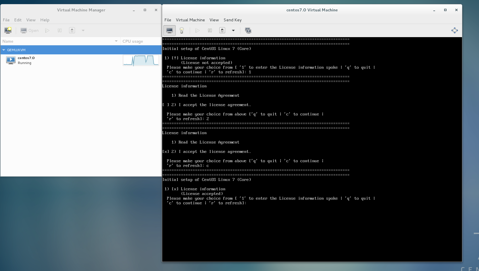Open View menu in centos7.0 VM window
The height and width of the screenshot is (271, 479).
(x=214, y=20)
